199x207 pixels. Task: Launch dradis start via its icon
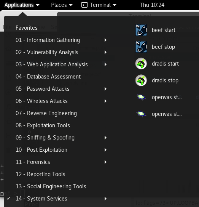pyautogui.click(x=141, y=64)
